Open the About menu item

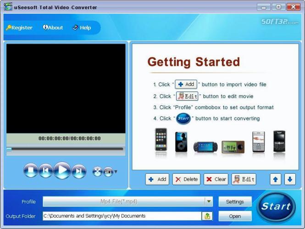tap(53, 28)
